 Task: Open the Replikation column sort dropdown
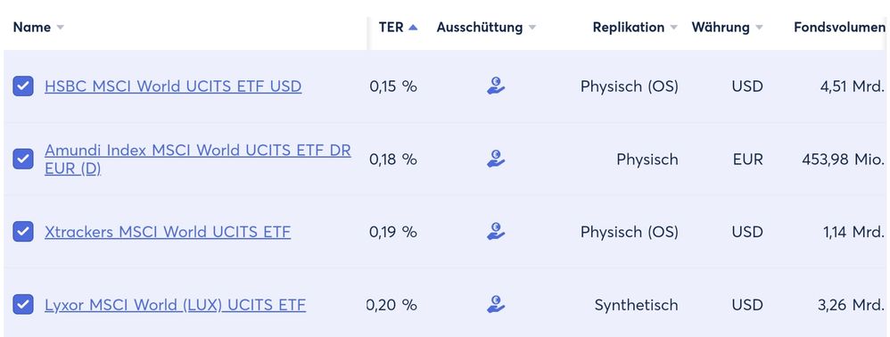tap(674, 28)
